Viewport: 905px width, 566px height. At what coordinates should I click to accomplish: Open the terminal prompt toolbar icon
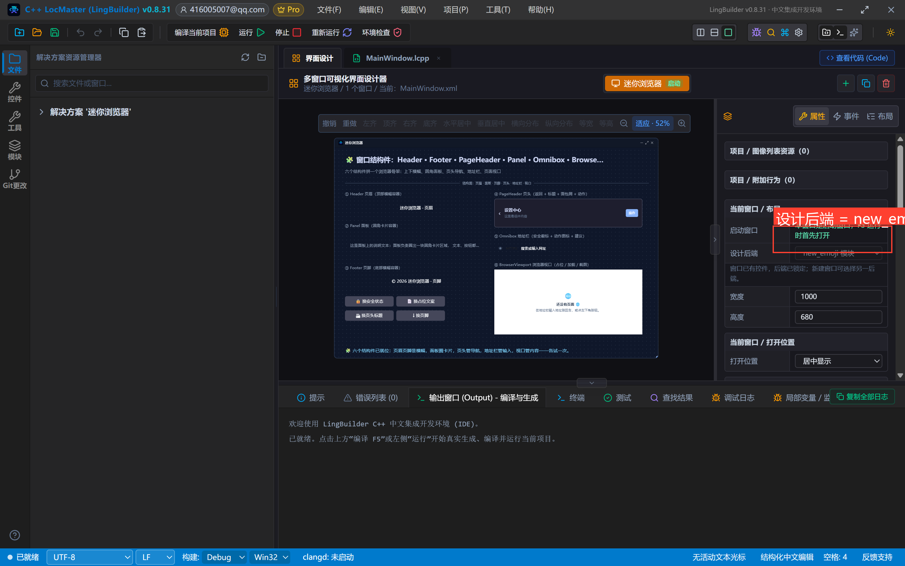click(840, 33)
